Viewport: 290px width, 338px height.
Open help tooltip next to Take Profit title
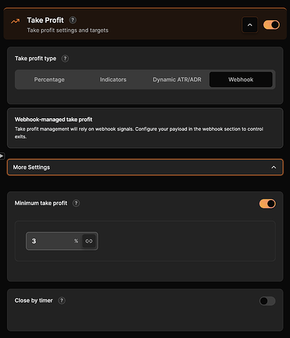click(72, 20)
